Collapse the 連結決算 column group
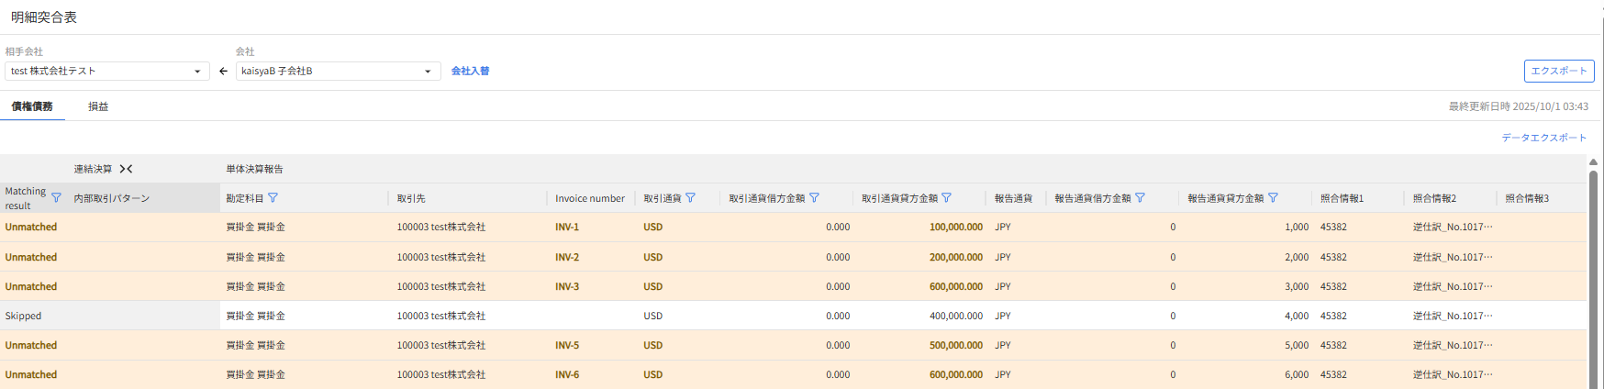Viewport: 1604px width, 389px height. [127, 169]
